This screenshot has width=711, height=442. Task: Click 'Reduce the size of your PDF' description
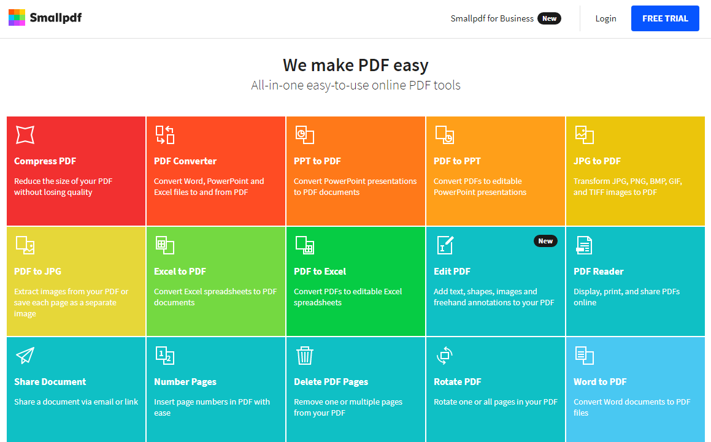tap(63, 186)
